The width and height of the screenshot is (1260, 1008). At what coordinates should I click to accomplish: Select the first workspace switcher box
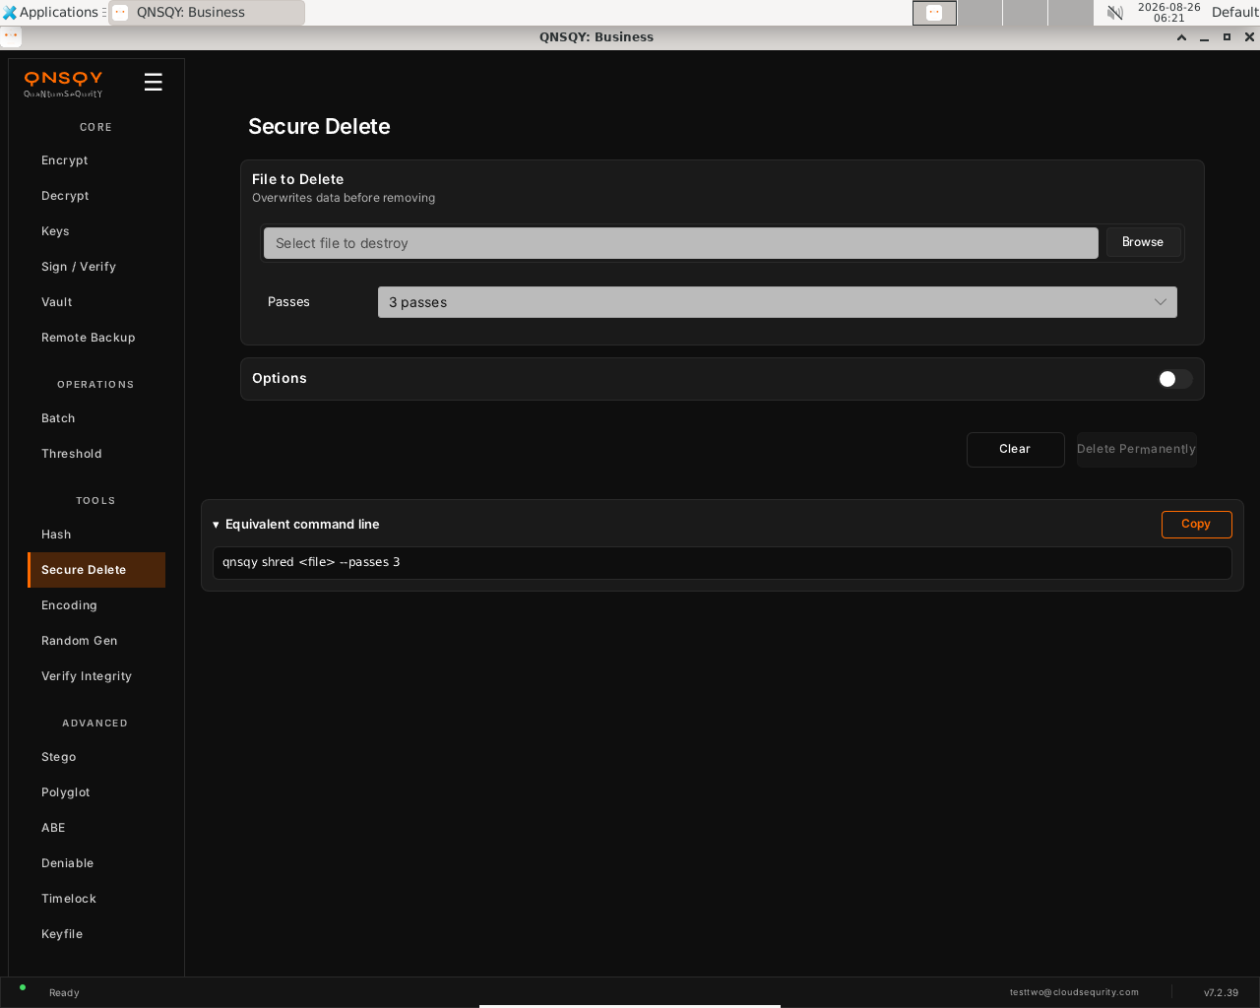coord(934,13)
